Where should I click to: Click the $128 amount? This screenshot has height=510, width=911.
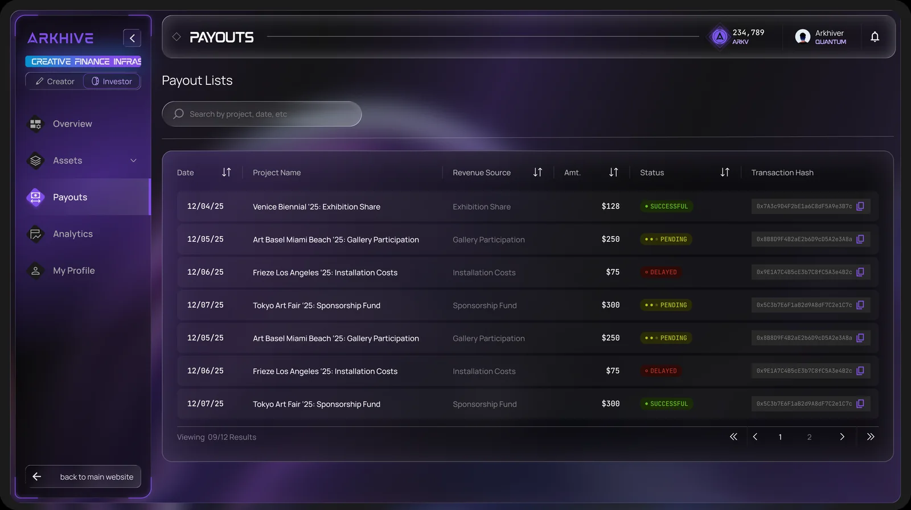click(x=610, y=206)
